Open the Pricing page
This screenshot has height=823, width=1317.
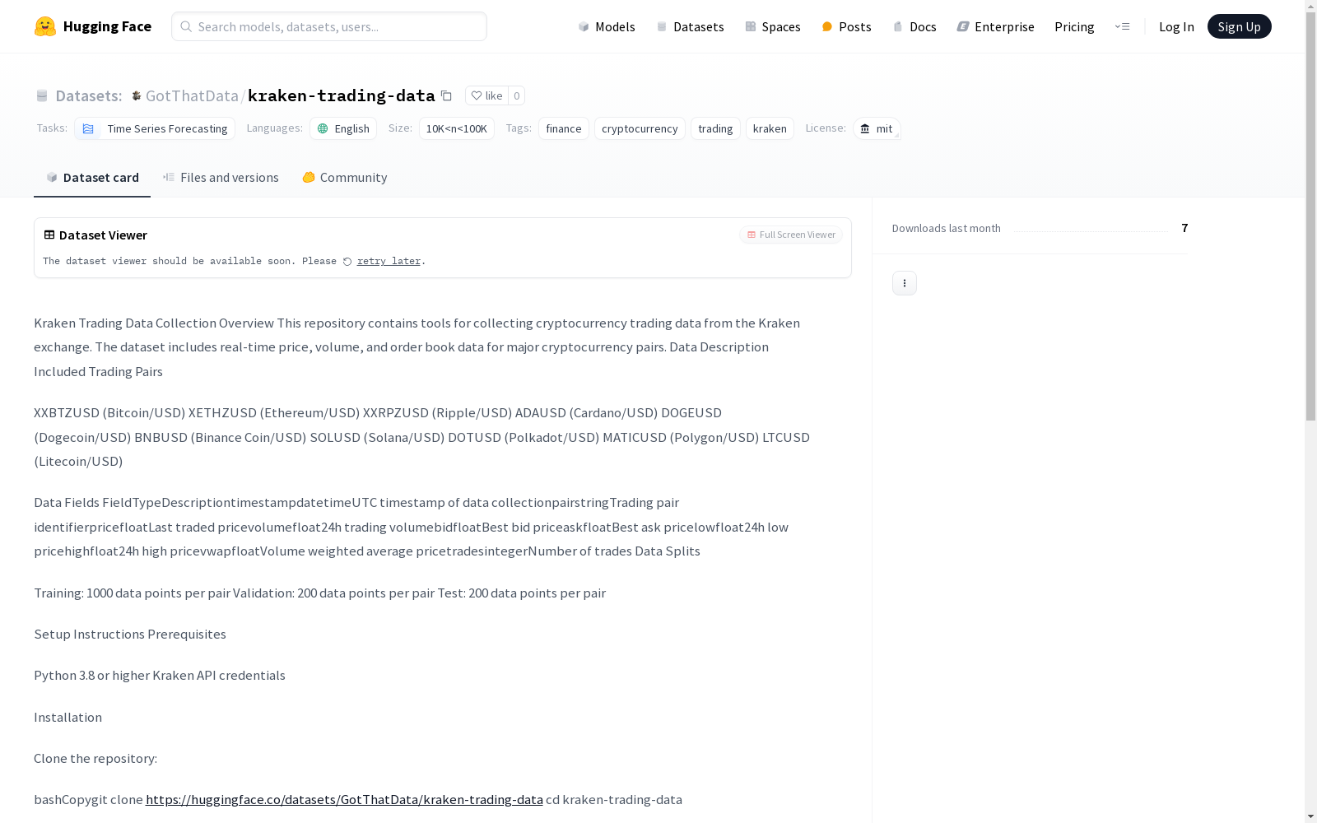[1074, 26]
